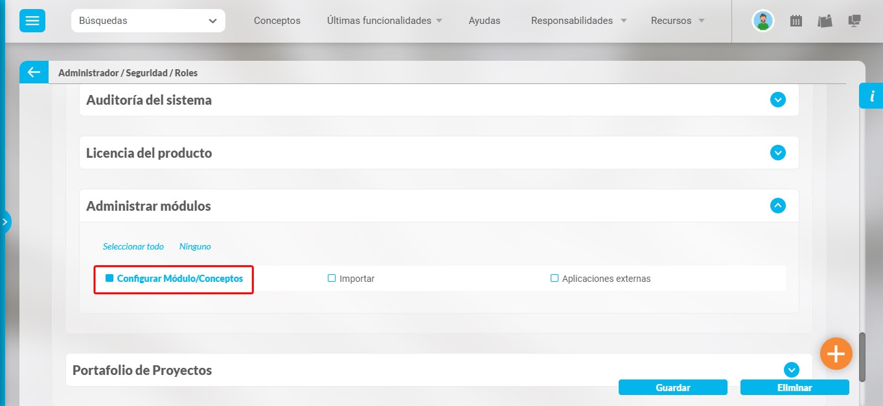Image resolution: width=883 pixels, height=406 pixels.
Task: Expand the Licencia del producto section
Action: pos(777,153)
